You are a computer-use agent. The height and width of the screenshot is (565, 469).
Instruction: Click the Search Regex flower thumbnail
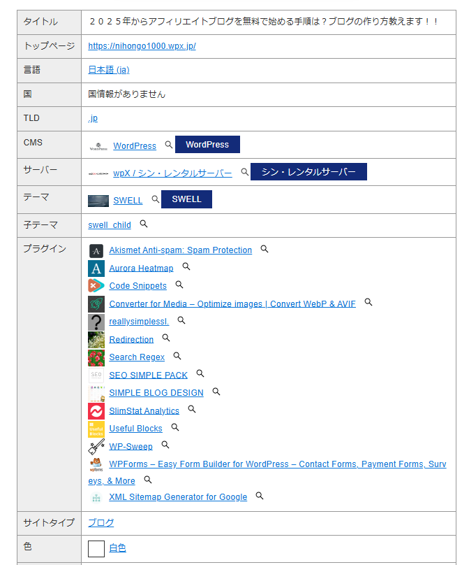click(96, 358)
